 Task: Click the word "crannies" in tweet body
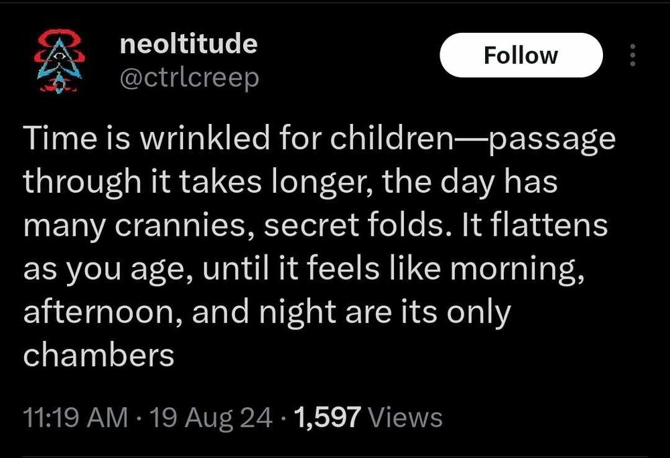pos(184,226)
